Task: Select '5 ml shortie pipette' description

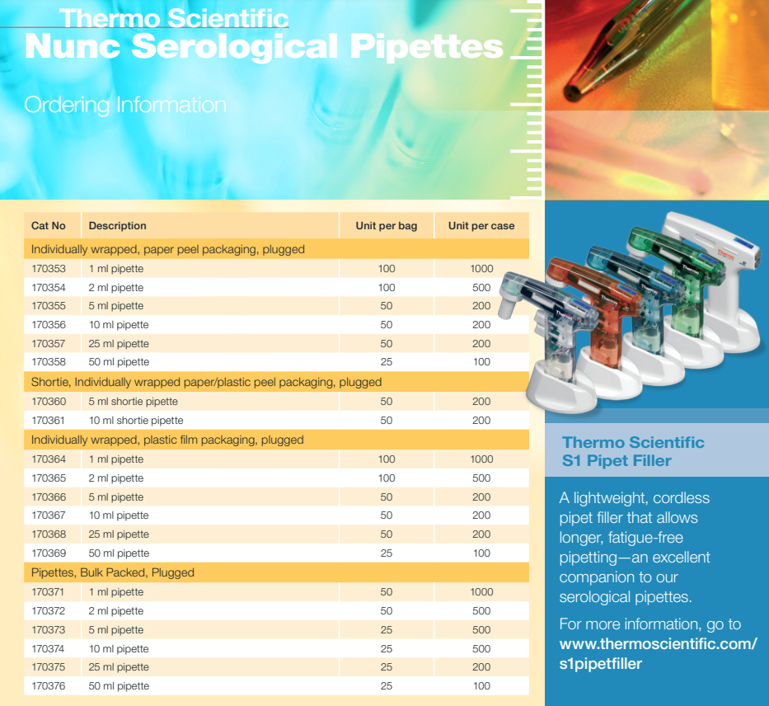Action: (x=133, y=402)
